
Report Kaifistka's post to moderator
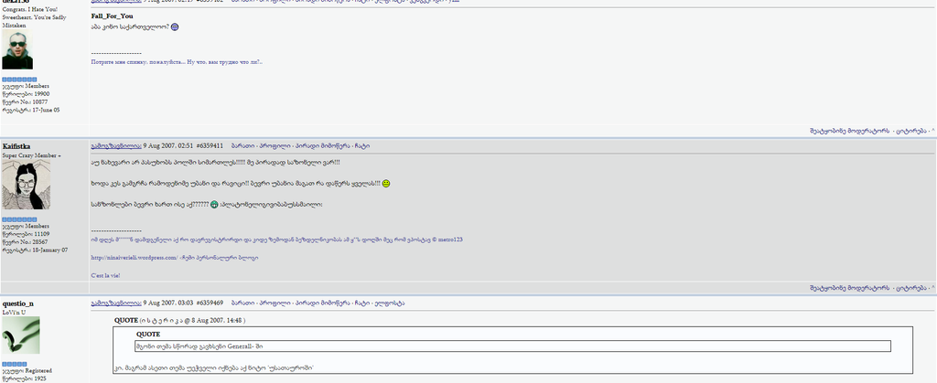(x=849, y=288)
